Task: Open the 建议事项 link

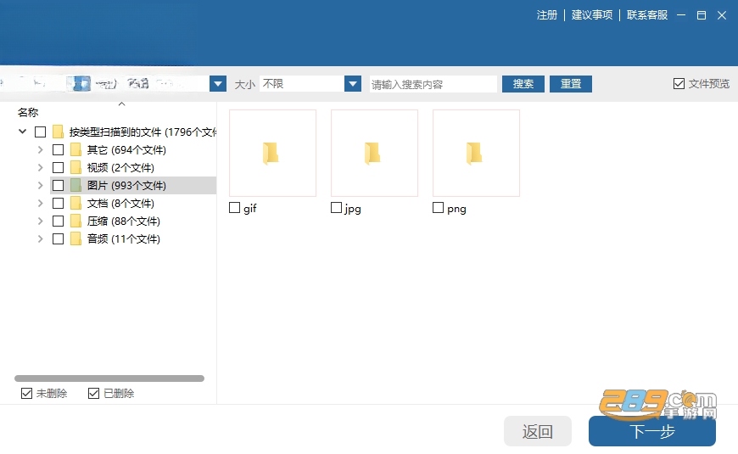Action: tap(592, 15)
